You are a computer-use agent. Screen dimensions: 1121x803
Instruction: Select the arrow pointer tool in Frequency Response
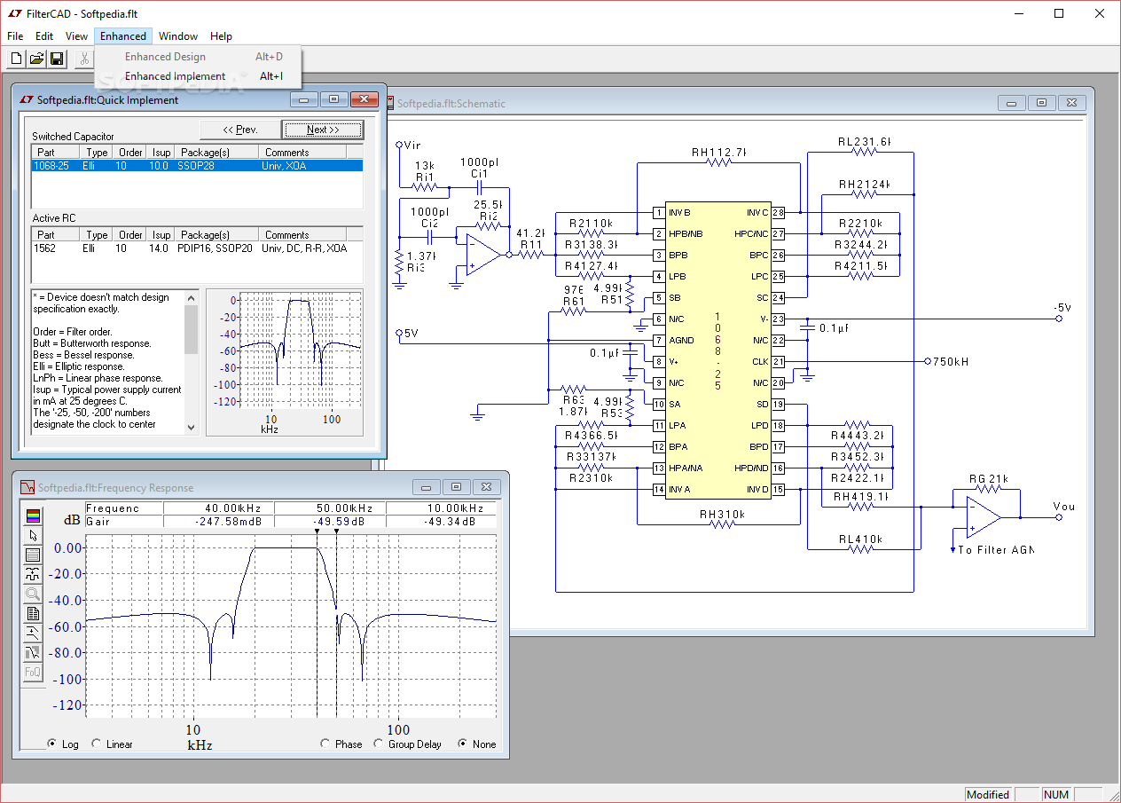[x=33, y=535]
